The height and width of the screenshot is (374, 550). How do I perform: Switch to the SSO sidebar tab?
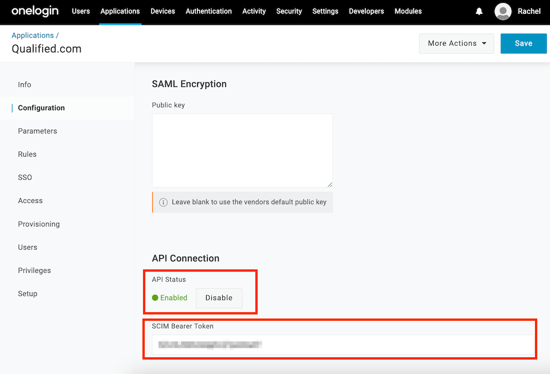coord(25,177)
